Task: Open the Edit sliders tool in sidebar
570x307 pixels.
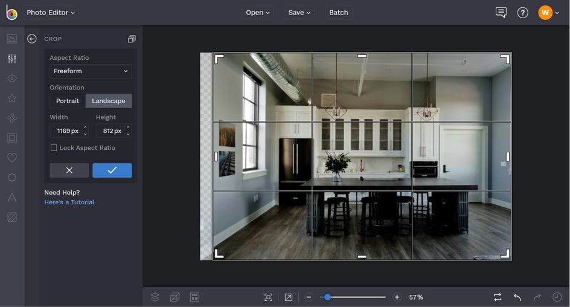Action: (x=12, y=59)
